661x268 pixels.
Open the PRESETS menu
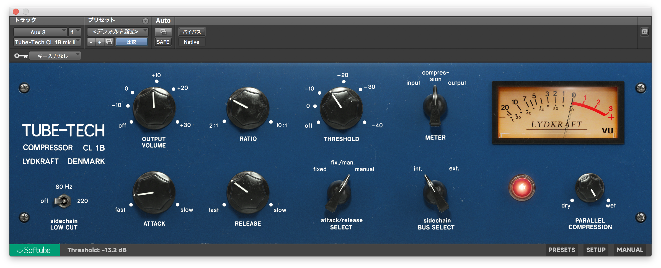(562, 250)
